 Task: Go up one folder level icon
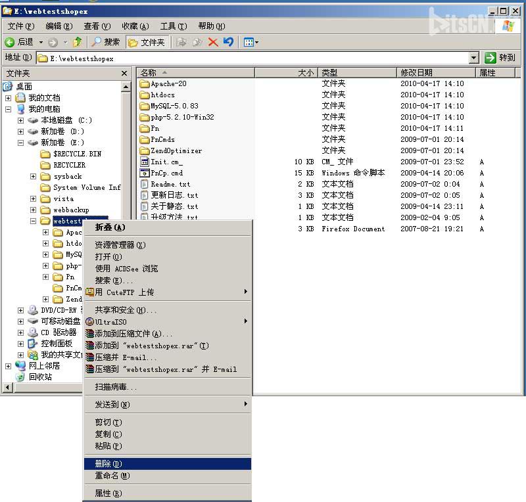pyautogui.click(x=78, y=42)
